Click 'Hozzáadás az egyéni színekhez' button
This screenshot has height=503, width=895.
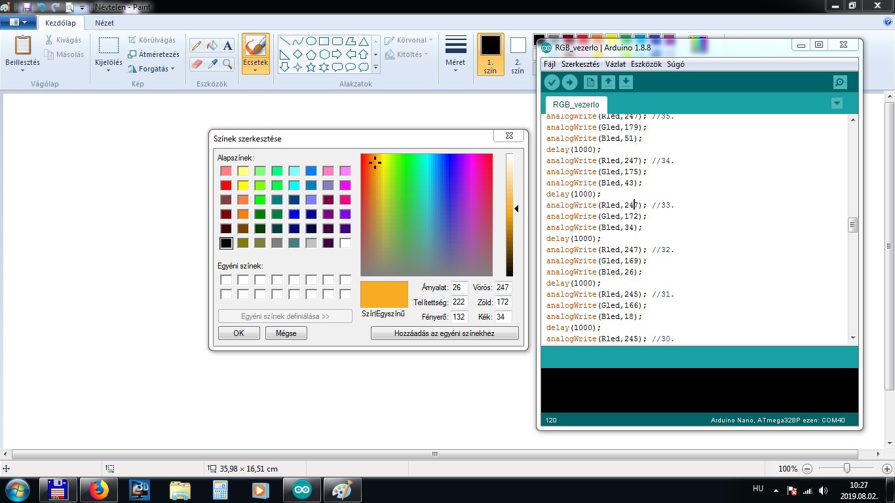tap(444, 333)
